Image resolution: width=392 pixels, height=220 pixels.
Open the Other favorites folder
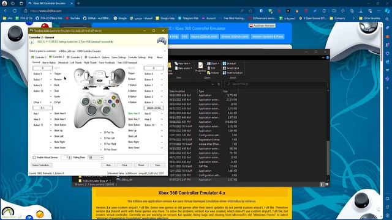point(369,18)
